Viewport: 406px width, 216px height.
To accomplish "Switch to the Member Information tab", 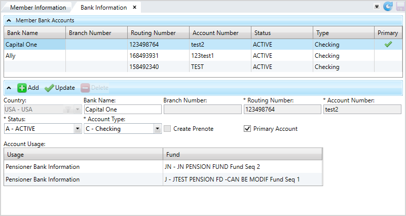I will (38, 8).
